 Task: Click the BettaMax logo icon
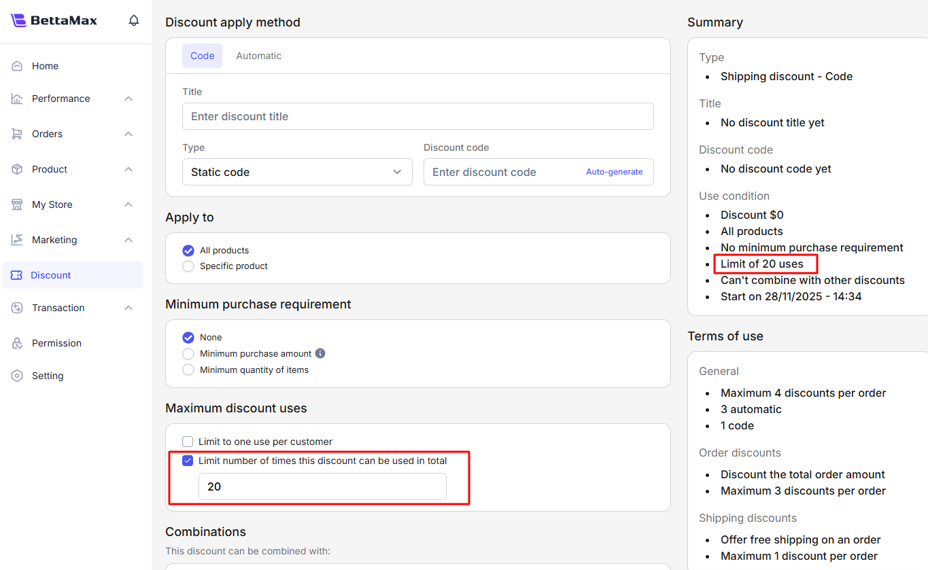coord(18,20)
